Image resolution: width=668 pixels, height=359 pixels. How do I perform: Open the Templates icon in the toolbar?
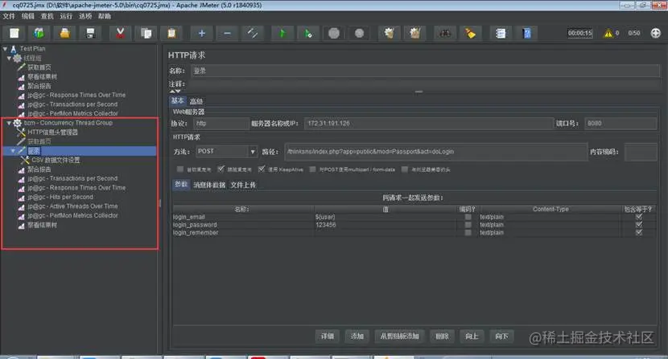pyautogui.click(x=39, y=33)
